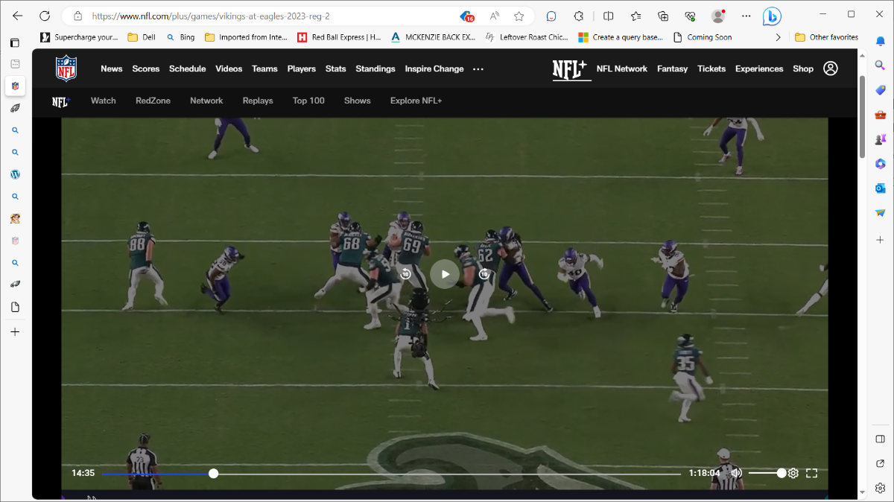
Task: Expand more navigation items ellipsis
Action: (478, 69)
